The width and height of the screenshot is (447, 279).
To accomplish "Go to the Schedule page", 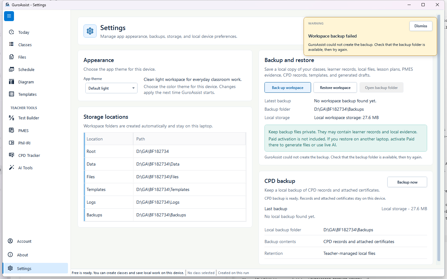I will 36,69.
